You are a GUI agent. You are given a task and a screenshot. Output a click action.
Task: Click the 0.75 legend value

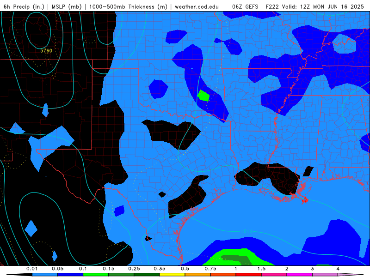[x=210, y=269]
